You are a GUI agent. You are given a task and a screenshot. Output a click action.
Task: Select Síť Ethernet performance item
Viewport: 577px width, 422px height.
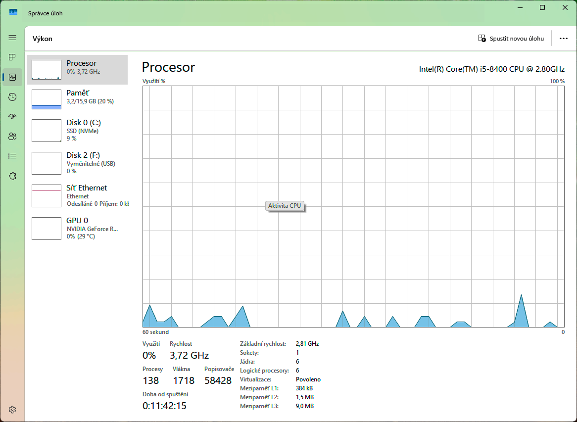click(x=77, y=195)
